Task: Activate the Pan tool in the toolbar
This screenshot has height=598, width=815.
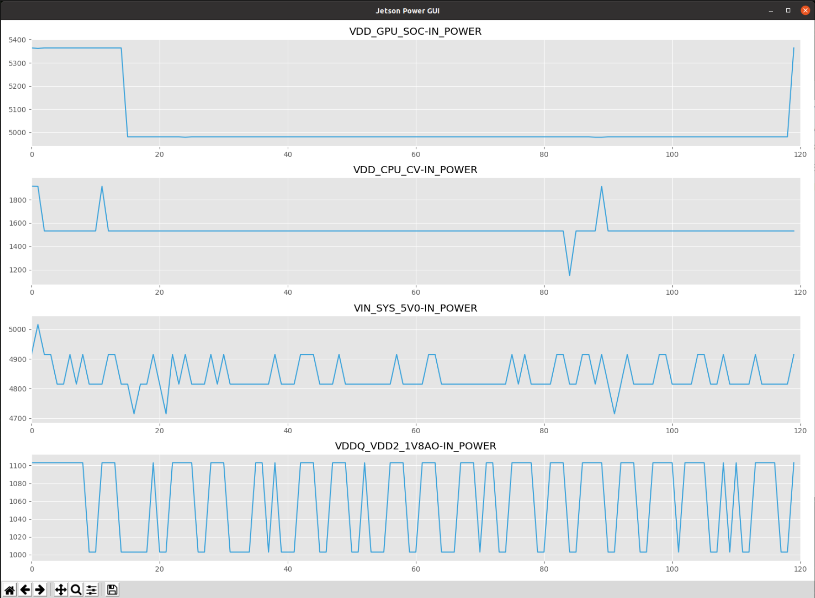Action: tap(60, 589)
